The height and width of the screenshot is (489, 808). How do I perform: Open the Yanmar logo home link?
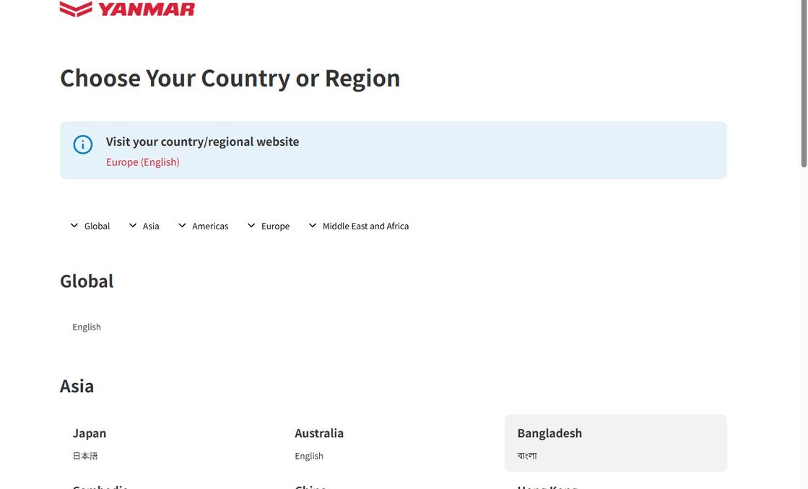(127, 9)
